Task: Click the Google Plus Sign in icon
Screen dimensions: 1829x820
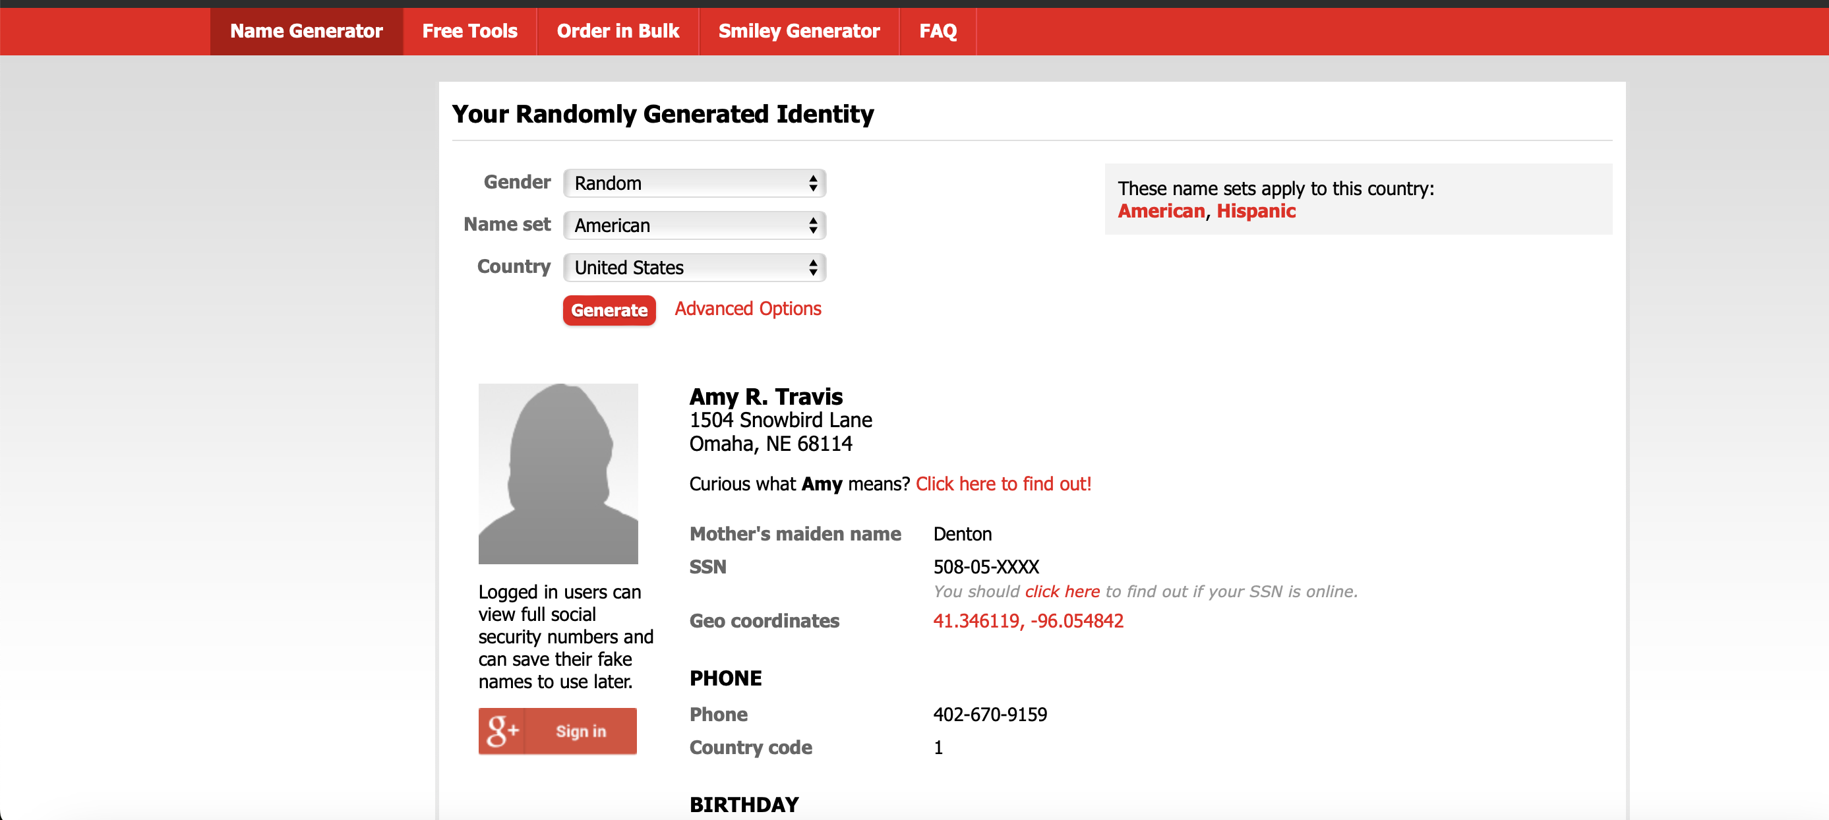Action: pos(502,730)
